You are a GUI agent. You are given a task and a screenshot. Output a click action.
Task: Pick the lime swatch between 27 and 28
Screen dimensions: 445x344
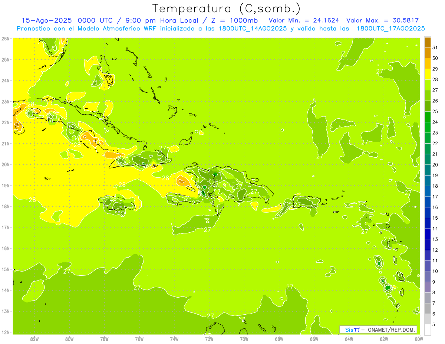coord(428,85)
